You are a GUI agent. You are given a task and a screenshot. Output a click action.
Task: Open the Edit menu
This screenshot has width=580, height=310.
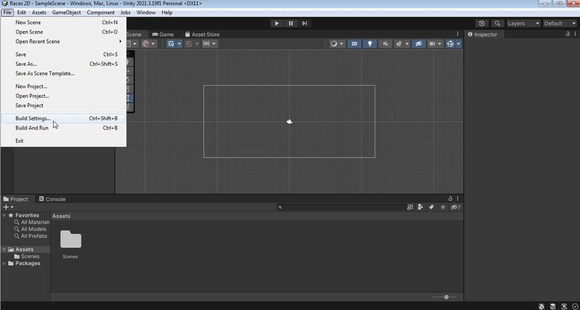pyautogui.click(x=21, y=13)
